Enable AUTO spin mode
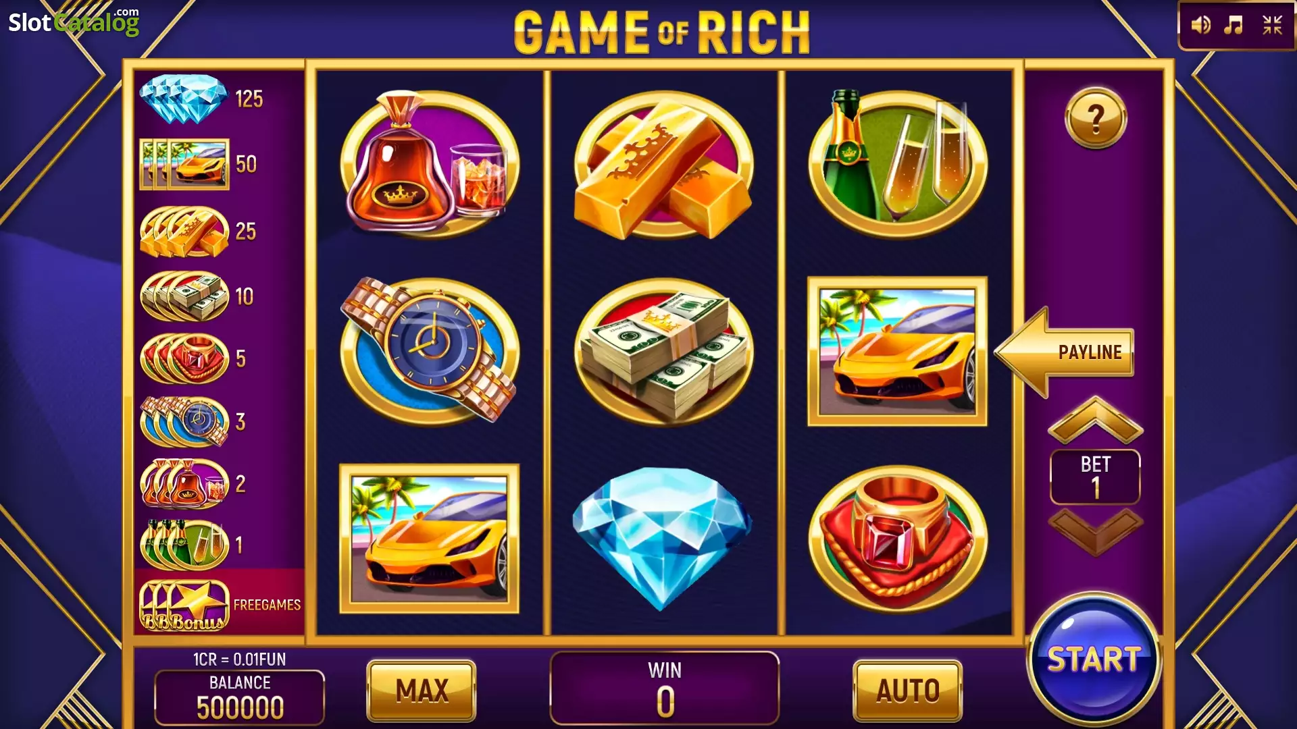This screenshot has height=729, width=1297. 908,691
